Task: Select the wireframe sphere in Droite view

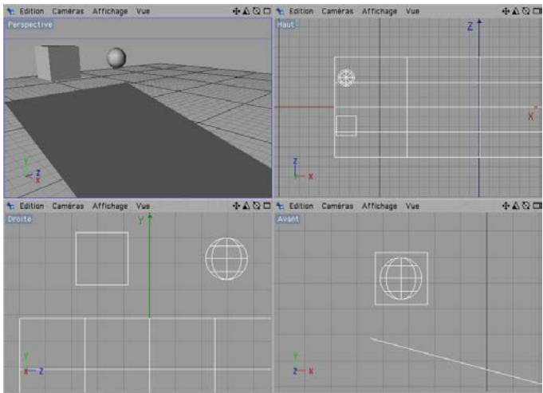Action: (226, 258)
